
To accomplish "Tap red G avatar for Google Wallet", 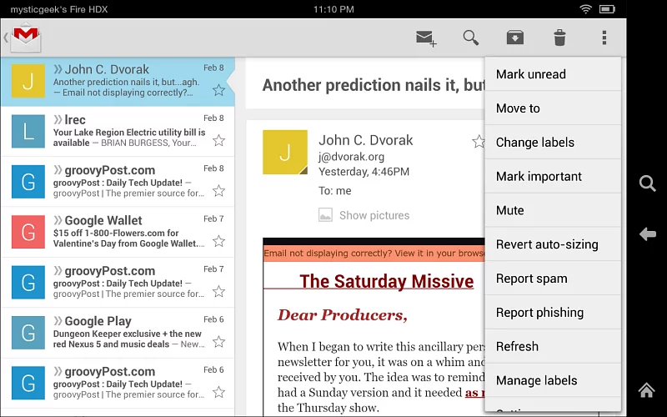I will coord(28,232).
